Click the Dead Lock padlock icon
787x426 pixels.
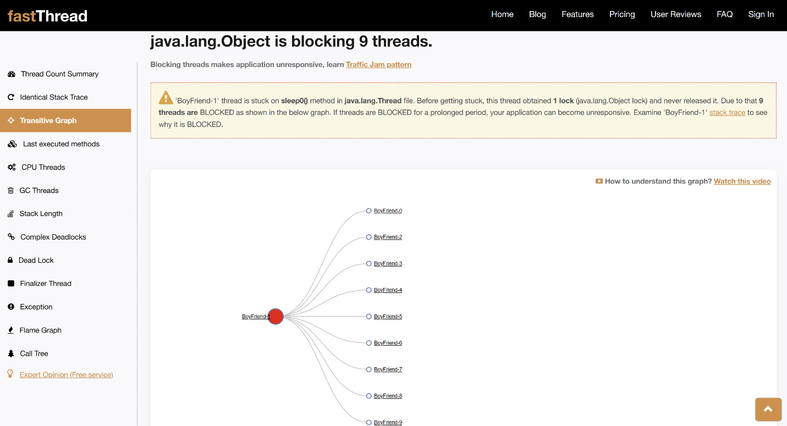click(x=10, y=261)
